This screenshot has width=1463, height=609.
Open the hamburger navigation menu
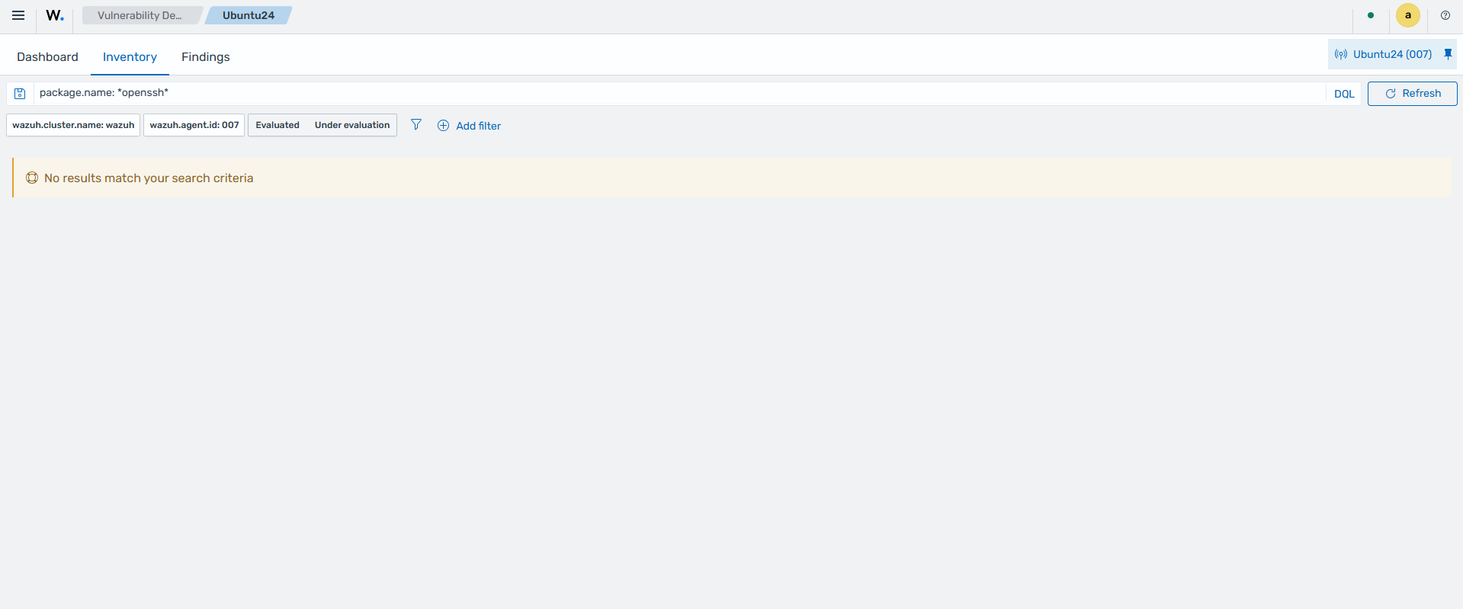(18, 15)
